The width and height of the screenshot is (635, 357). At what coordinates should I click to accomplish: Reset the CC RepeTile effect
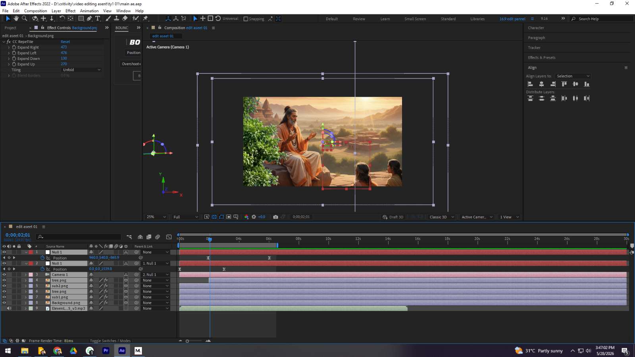[65, 42]
